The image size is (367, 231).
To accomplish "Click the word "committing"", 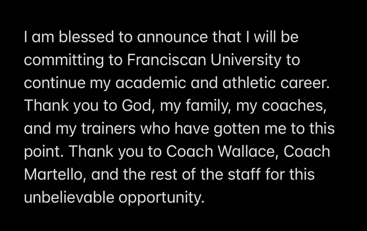I will (x=64, y=60).
